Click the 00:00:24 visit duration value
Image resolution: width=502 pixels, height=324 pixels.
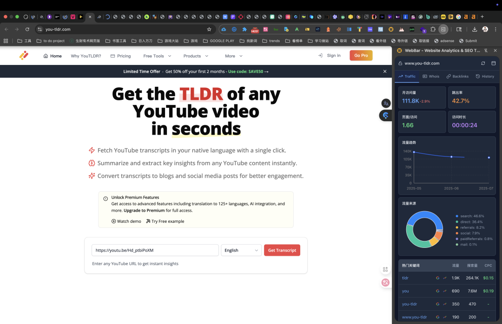(464, 125)
